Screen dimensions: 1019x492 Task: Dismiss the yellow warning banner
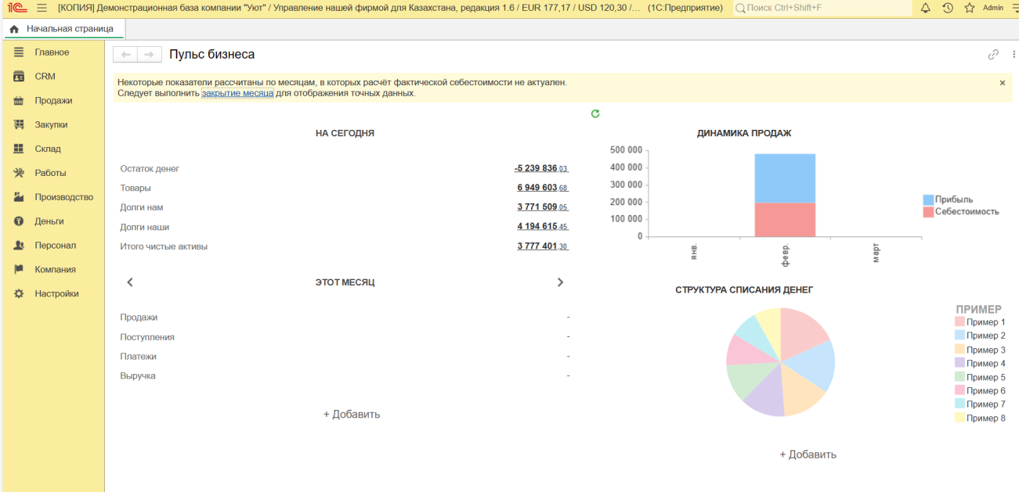(1002, 83)
